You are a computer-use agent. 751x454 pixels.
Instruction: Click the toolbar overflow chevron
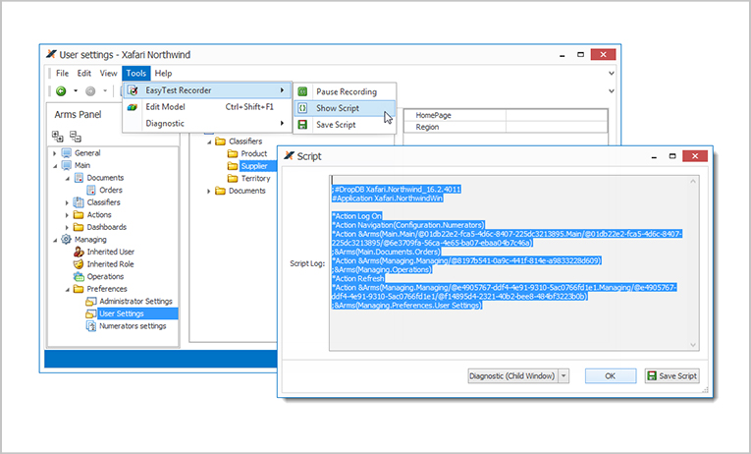(x=612, y=90)
